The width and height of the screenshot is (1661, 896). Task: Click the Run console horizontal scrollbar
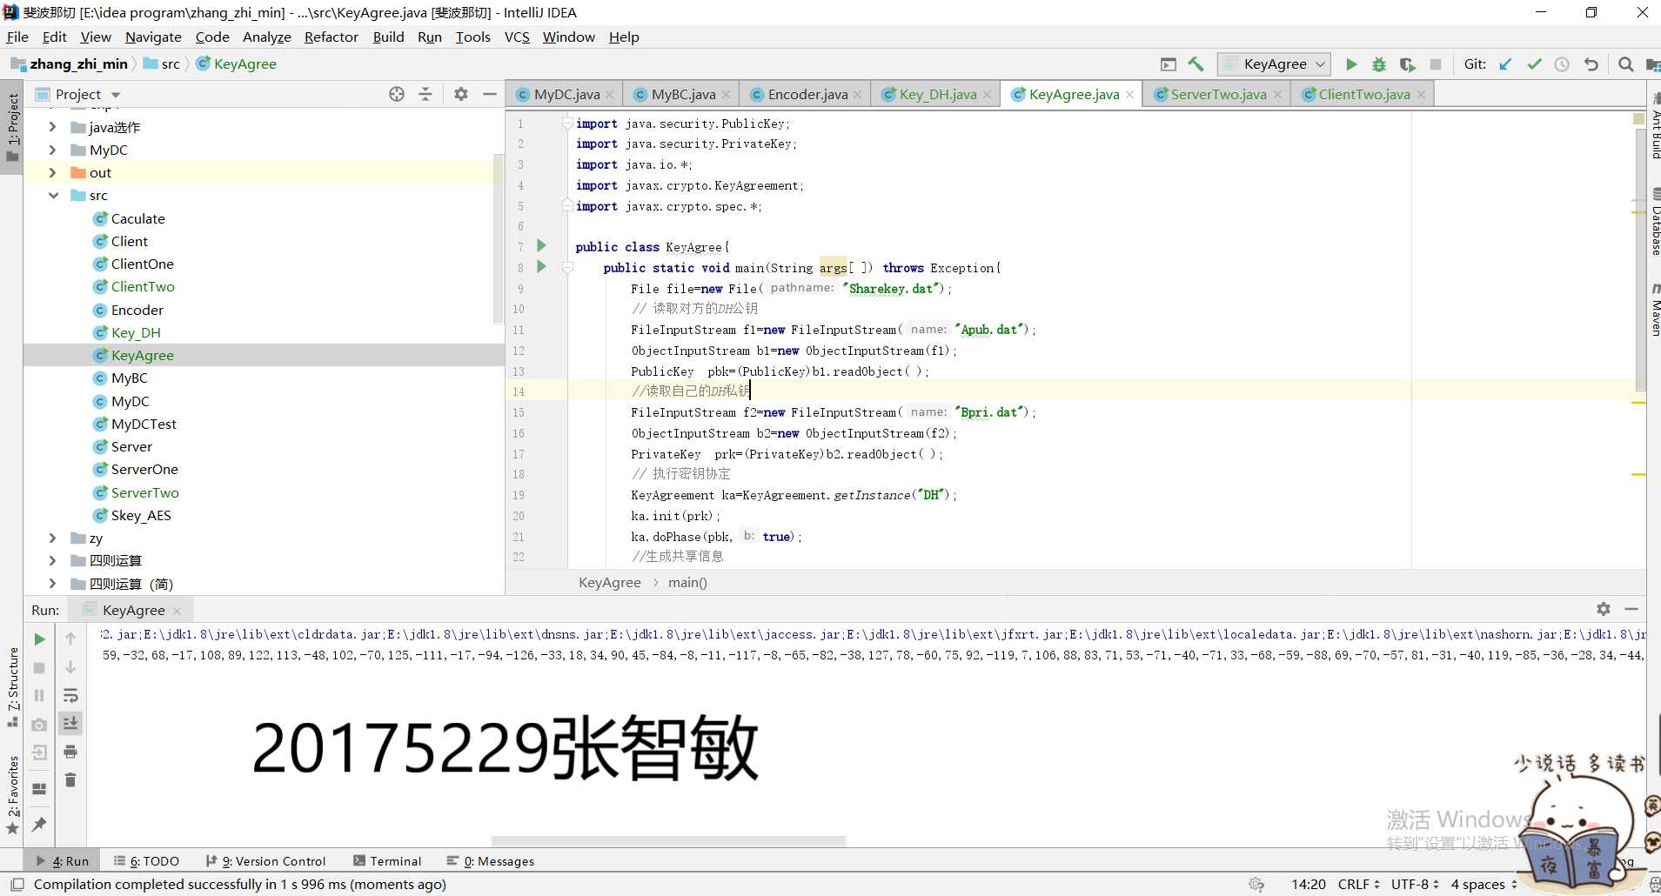point(668,841)
